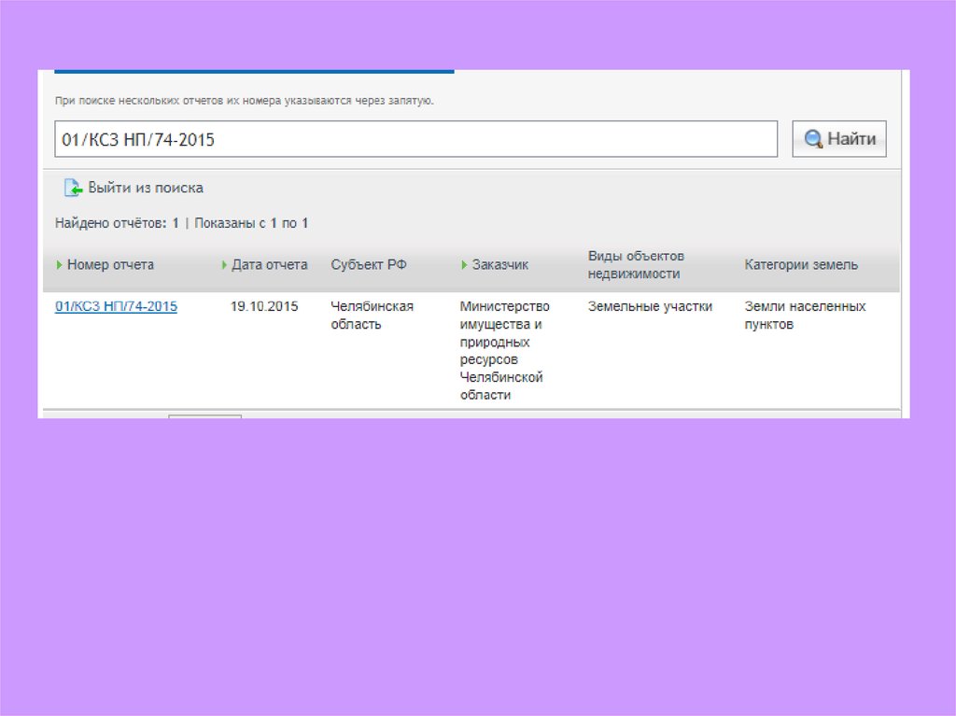This screenshot has width=956, height=716.
Task: Select the date cell 19.10.2015
Action: tap(264, 306)
